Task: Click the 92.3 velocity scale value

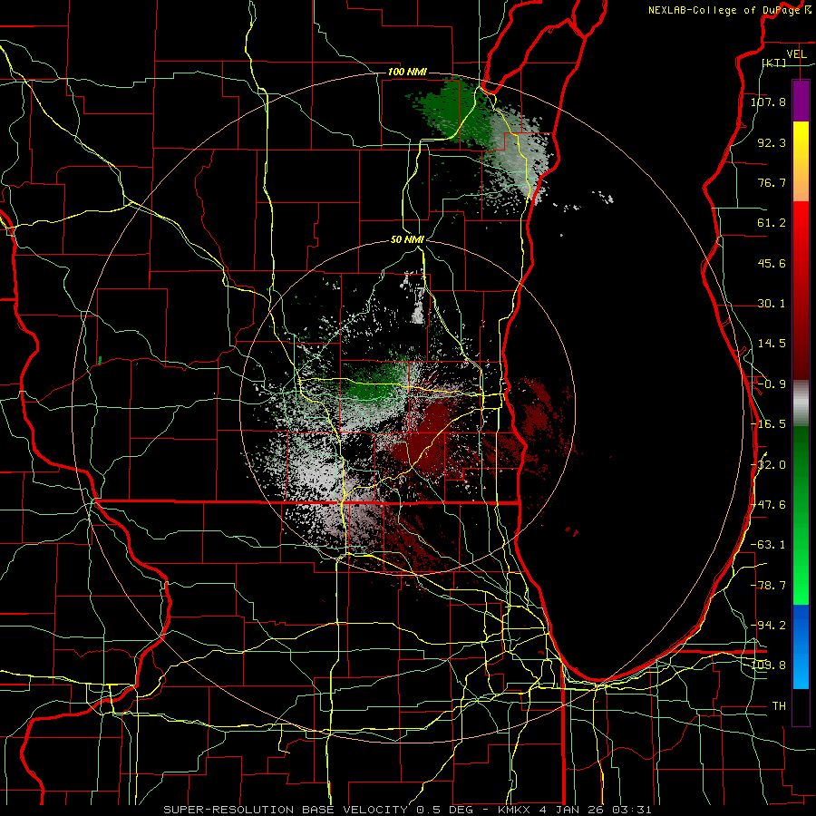Action: [772, 142]
